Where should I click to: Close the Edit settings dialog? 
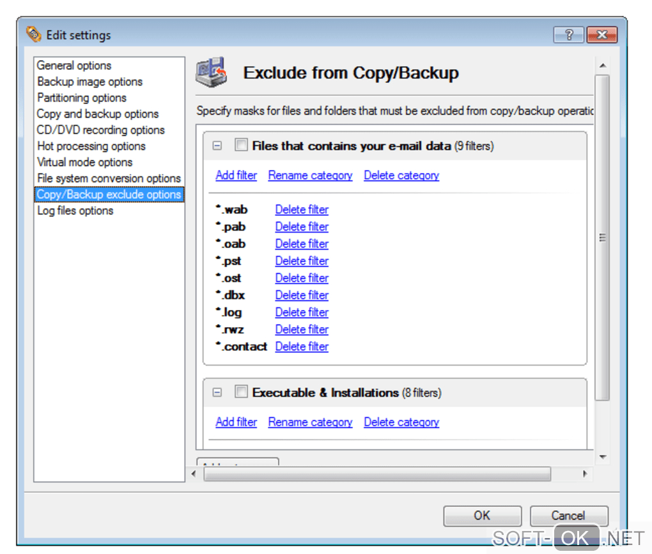(602, 35)
